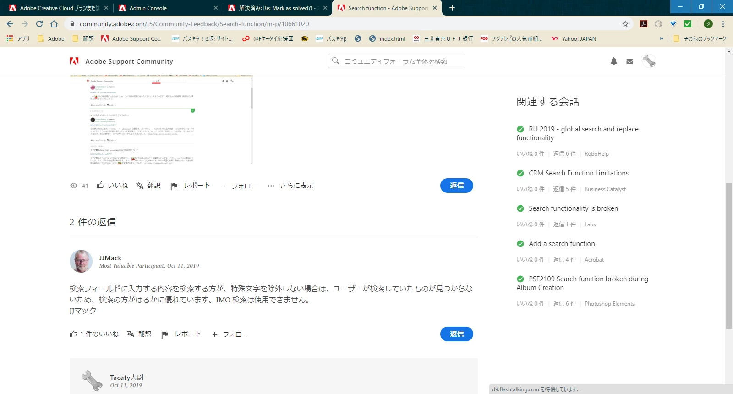Click the browser address bar URL
The width and height of the screenshot is (733, 394).
click(x=194, y=24)
